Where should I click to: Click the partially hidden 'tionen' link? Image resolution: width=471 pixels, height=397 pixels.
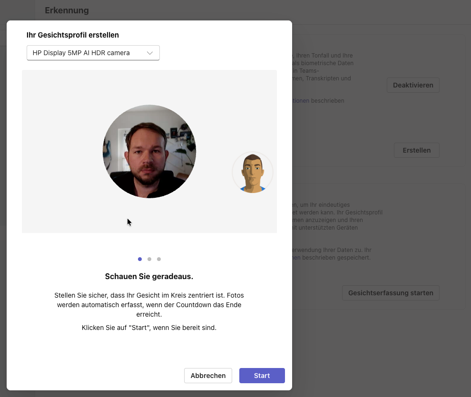pos(301,101)
